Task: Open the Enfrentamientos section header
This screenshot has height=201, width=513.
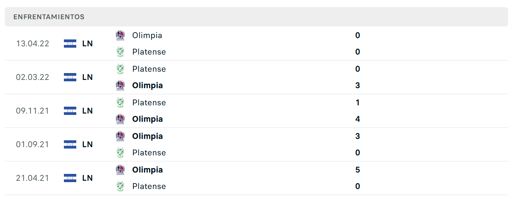Action: point(256,17)
